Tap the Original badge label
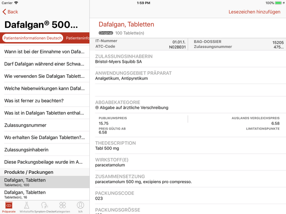Image resolution: width=286 pixels, height=214 pixels. pyautogui.click(x=106, y=33)
